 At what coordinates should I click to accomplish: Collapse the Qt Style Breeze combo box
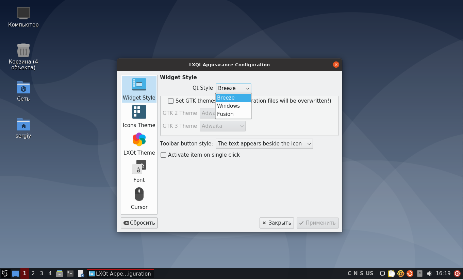(x=234, y=88)
